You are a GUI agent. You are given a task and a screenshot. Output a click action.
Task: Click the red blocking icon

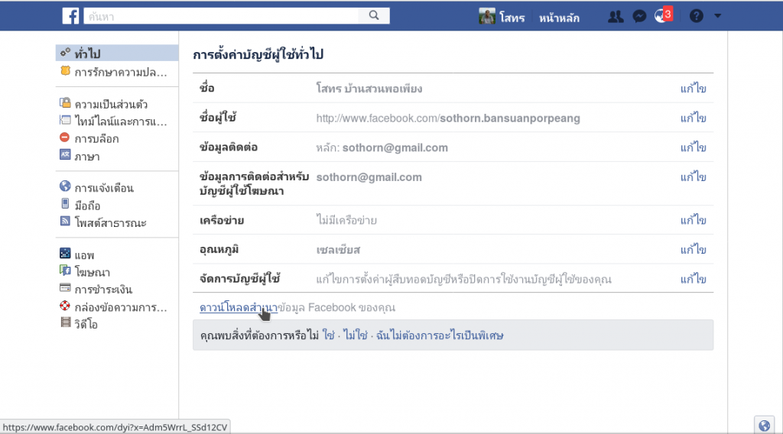64,138
